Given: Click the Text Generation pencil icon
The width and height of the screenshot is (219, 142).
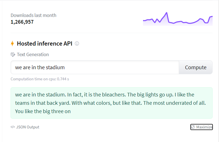Looking at the screenshot, I should 13,54.
